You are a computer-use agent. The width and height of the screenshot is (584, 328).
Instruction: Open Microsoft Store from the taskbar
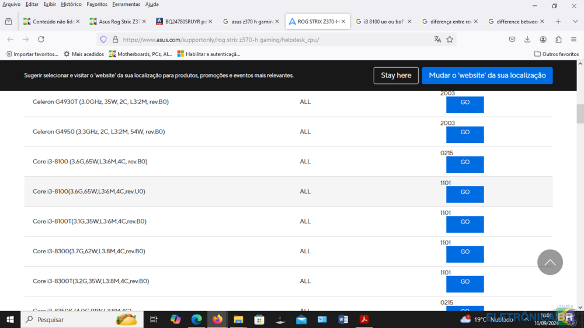tap(259, 319)
